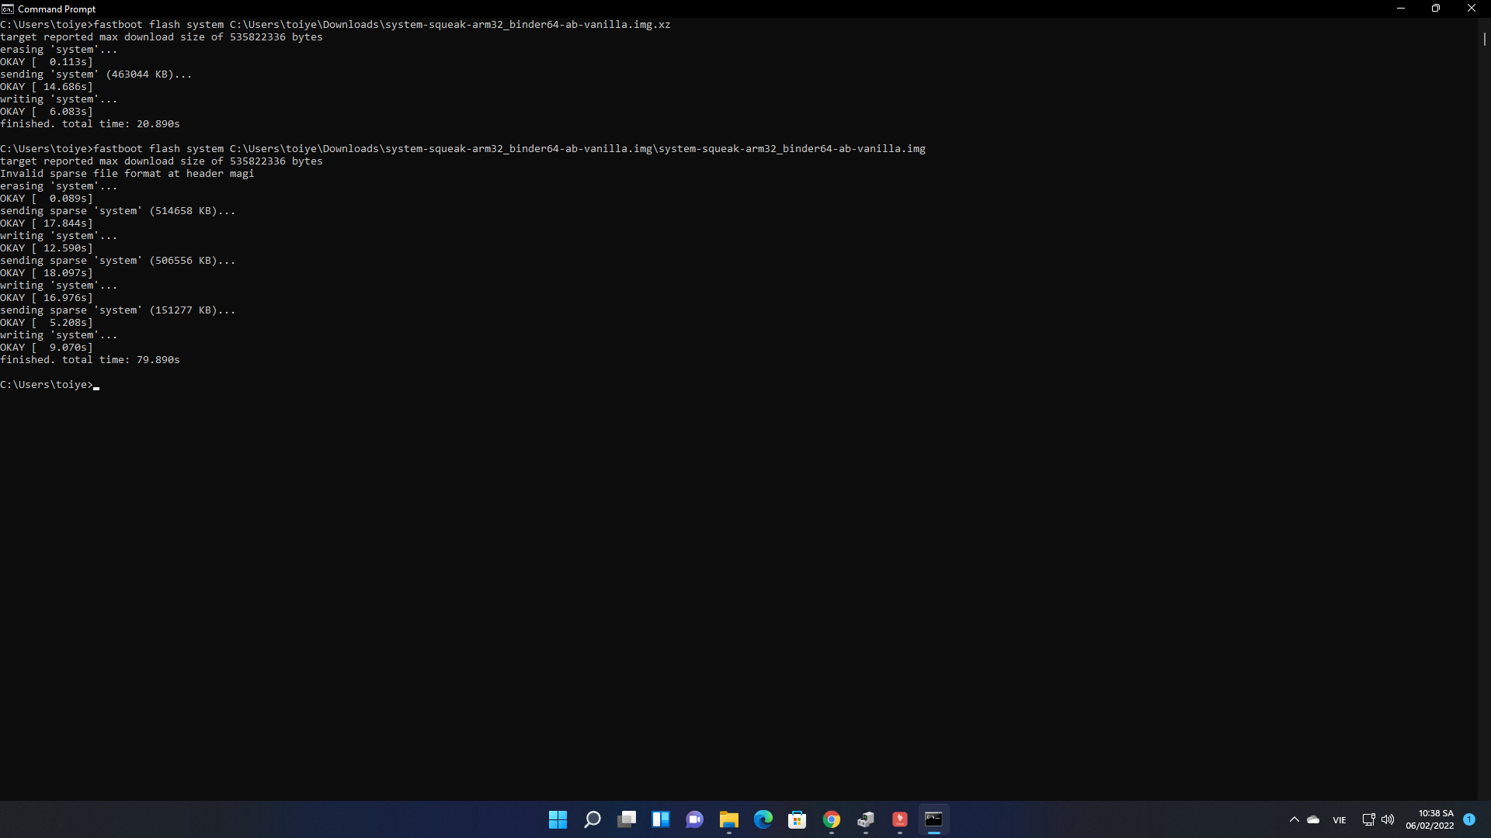Screen dimensions: 1491x838
Task: Open the clock and calendar flyout
Action: [x=1430, y=819]
